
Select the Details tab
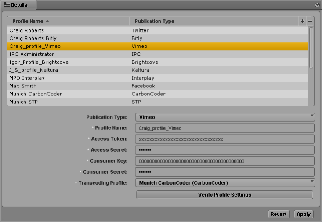pos(18,5)
